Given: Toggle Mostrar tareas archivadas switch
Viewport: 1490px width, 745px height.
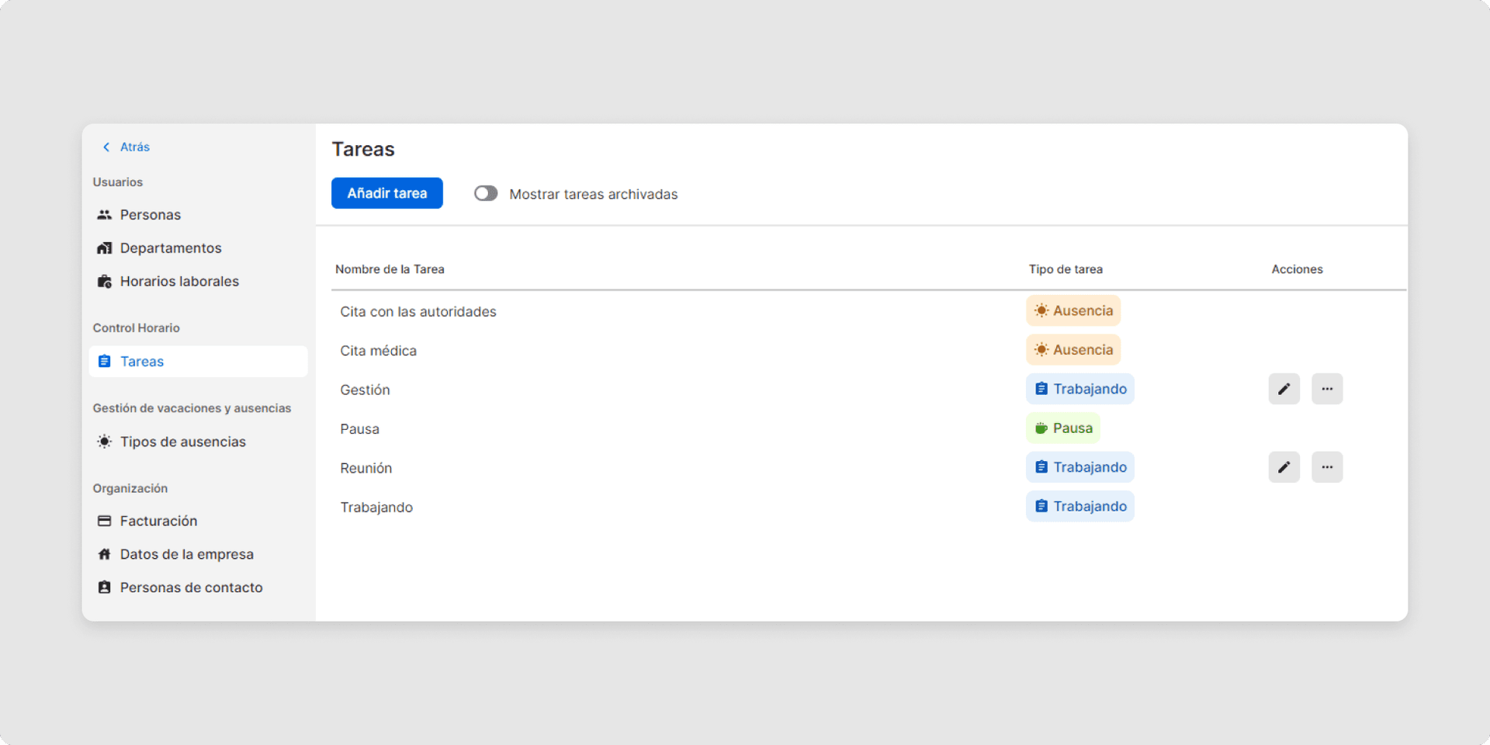Looking at the screenshot, I should pyautogui.click(x=486, y=193).
